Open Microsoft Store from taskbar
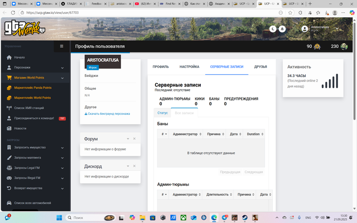 pos(152,218)
